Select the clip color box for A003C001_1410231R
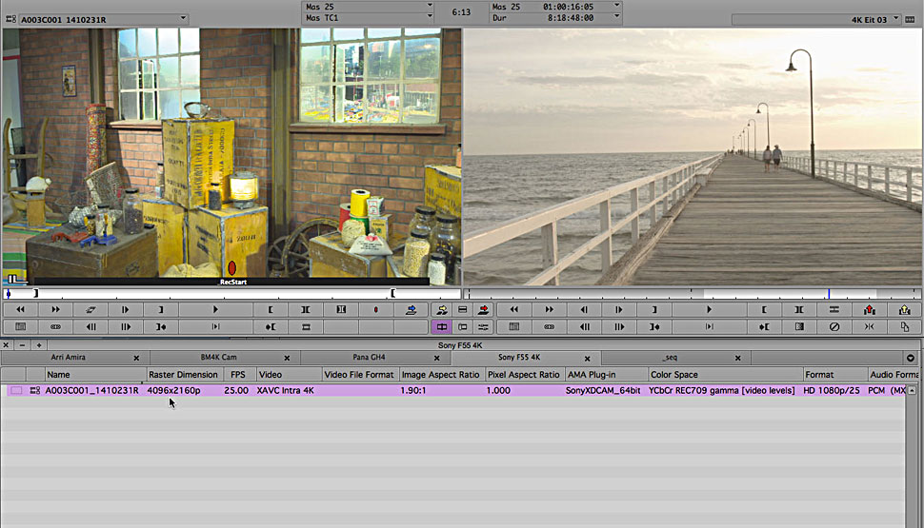This screenshot has height=528, width=924. [x=16, y=391]
